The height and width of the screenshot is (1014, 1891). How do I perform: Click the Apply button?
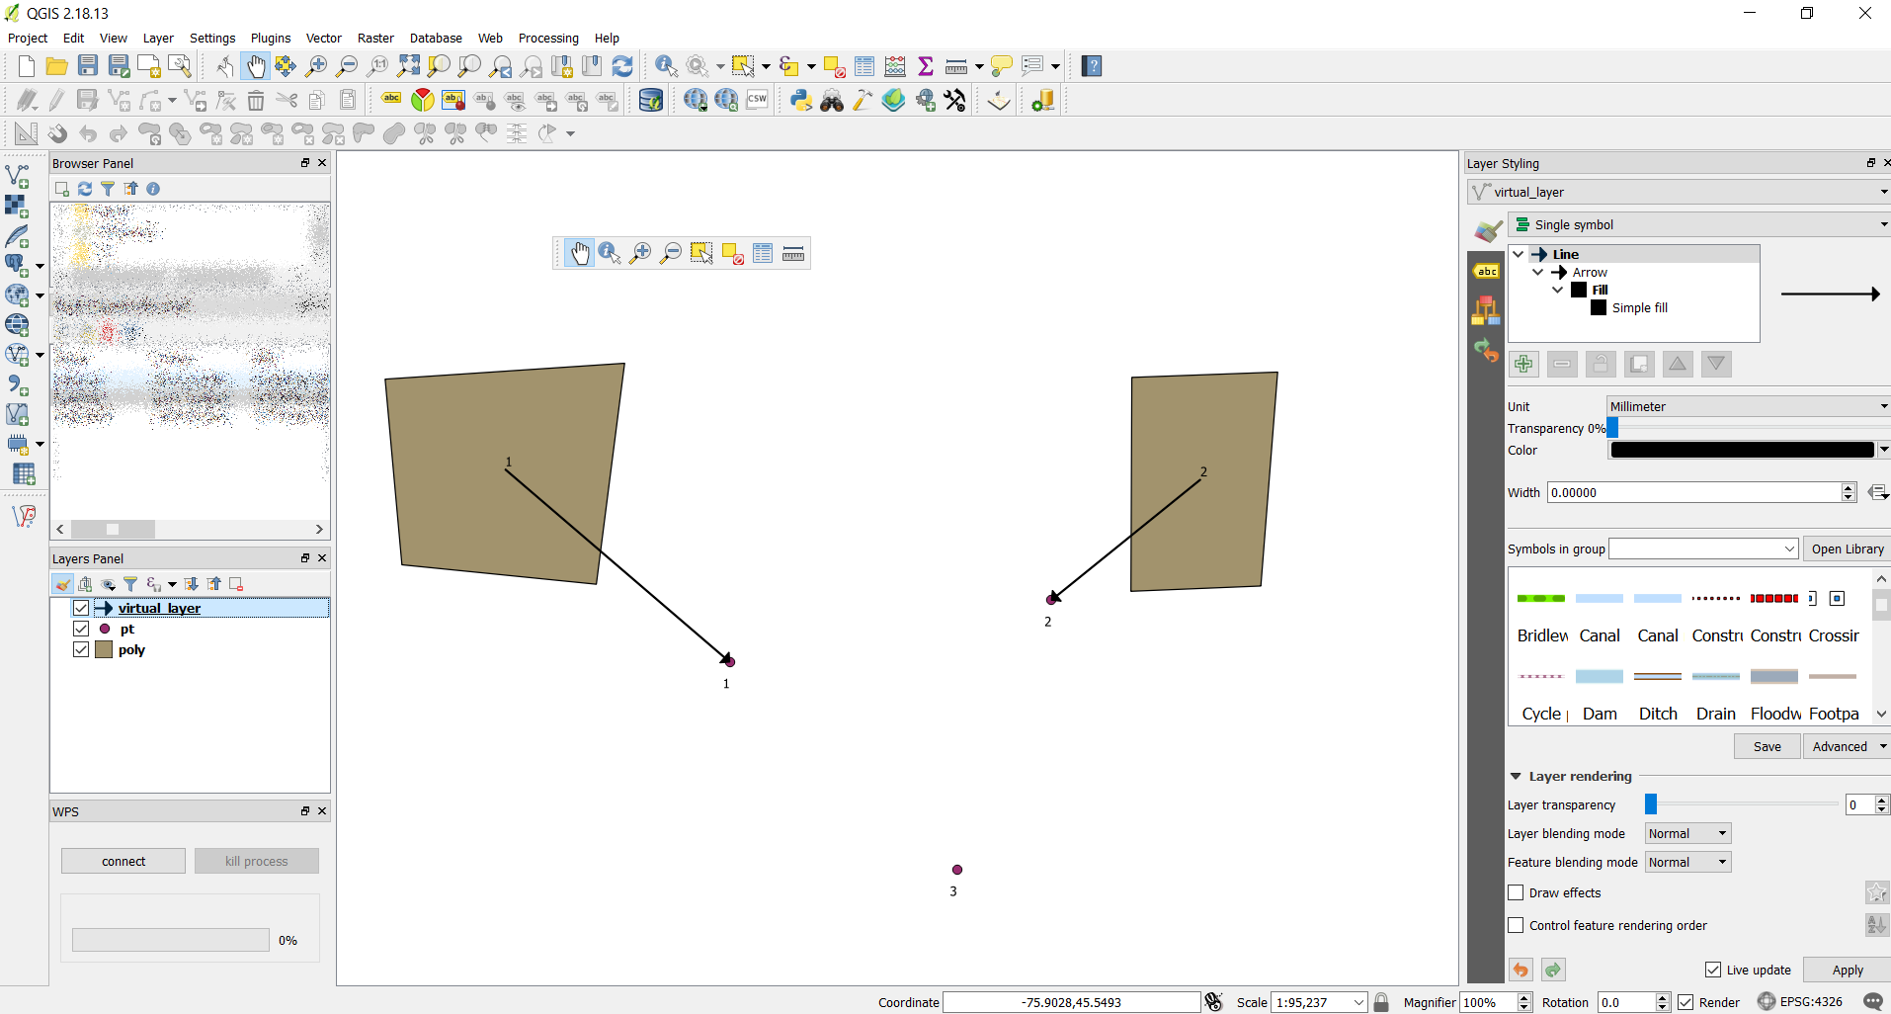click(x=1848, y=970)
